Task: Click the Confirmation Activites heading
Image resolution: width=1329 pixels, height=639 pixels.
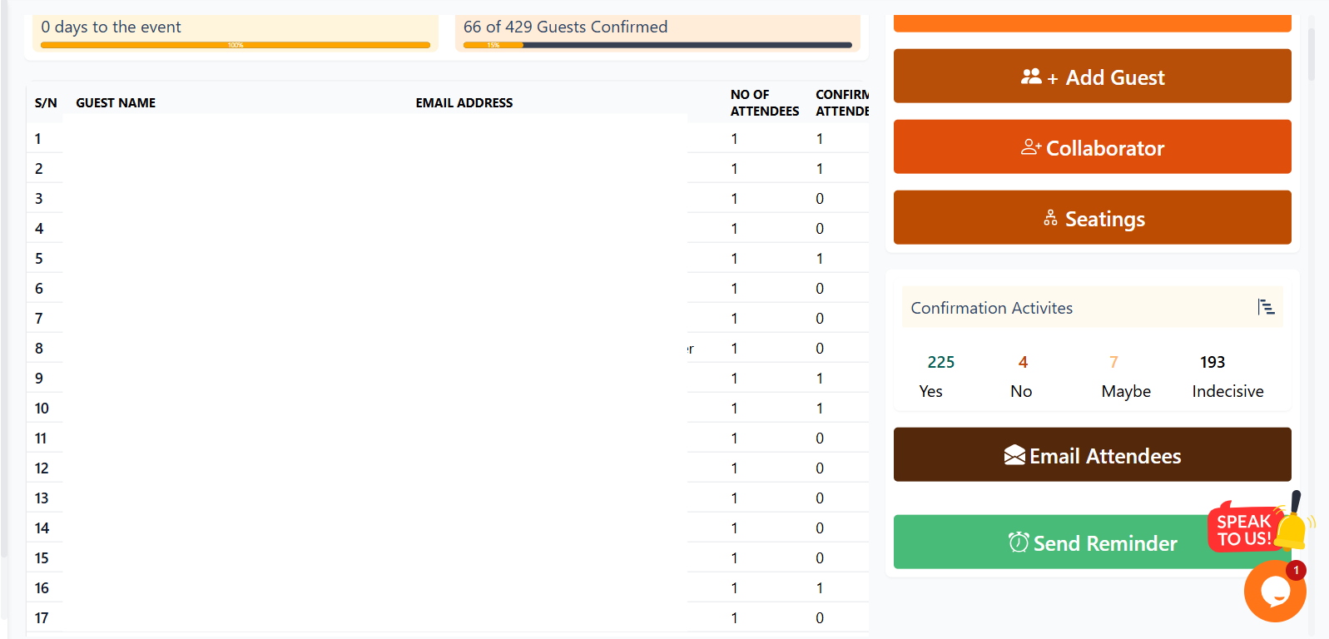Action: coord(991,308)
